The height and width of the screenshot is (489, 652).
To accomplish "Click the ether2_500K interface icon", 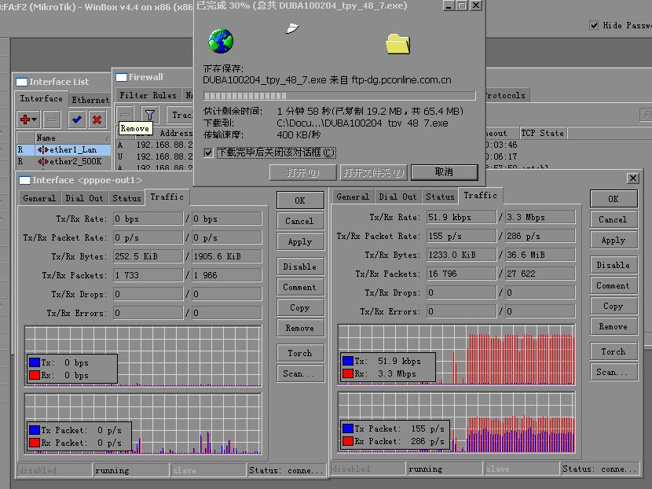I will pyautogui.click(x=43, y=161).
